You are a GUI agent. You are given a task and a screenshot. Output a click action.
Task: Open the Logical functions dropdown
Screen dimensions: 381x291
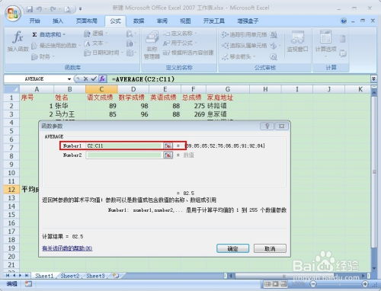click(95, 34)
